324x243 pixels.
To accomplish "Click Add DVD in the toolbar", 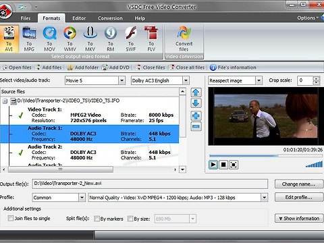I will pos(115,67).
